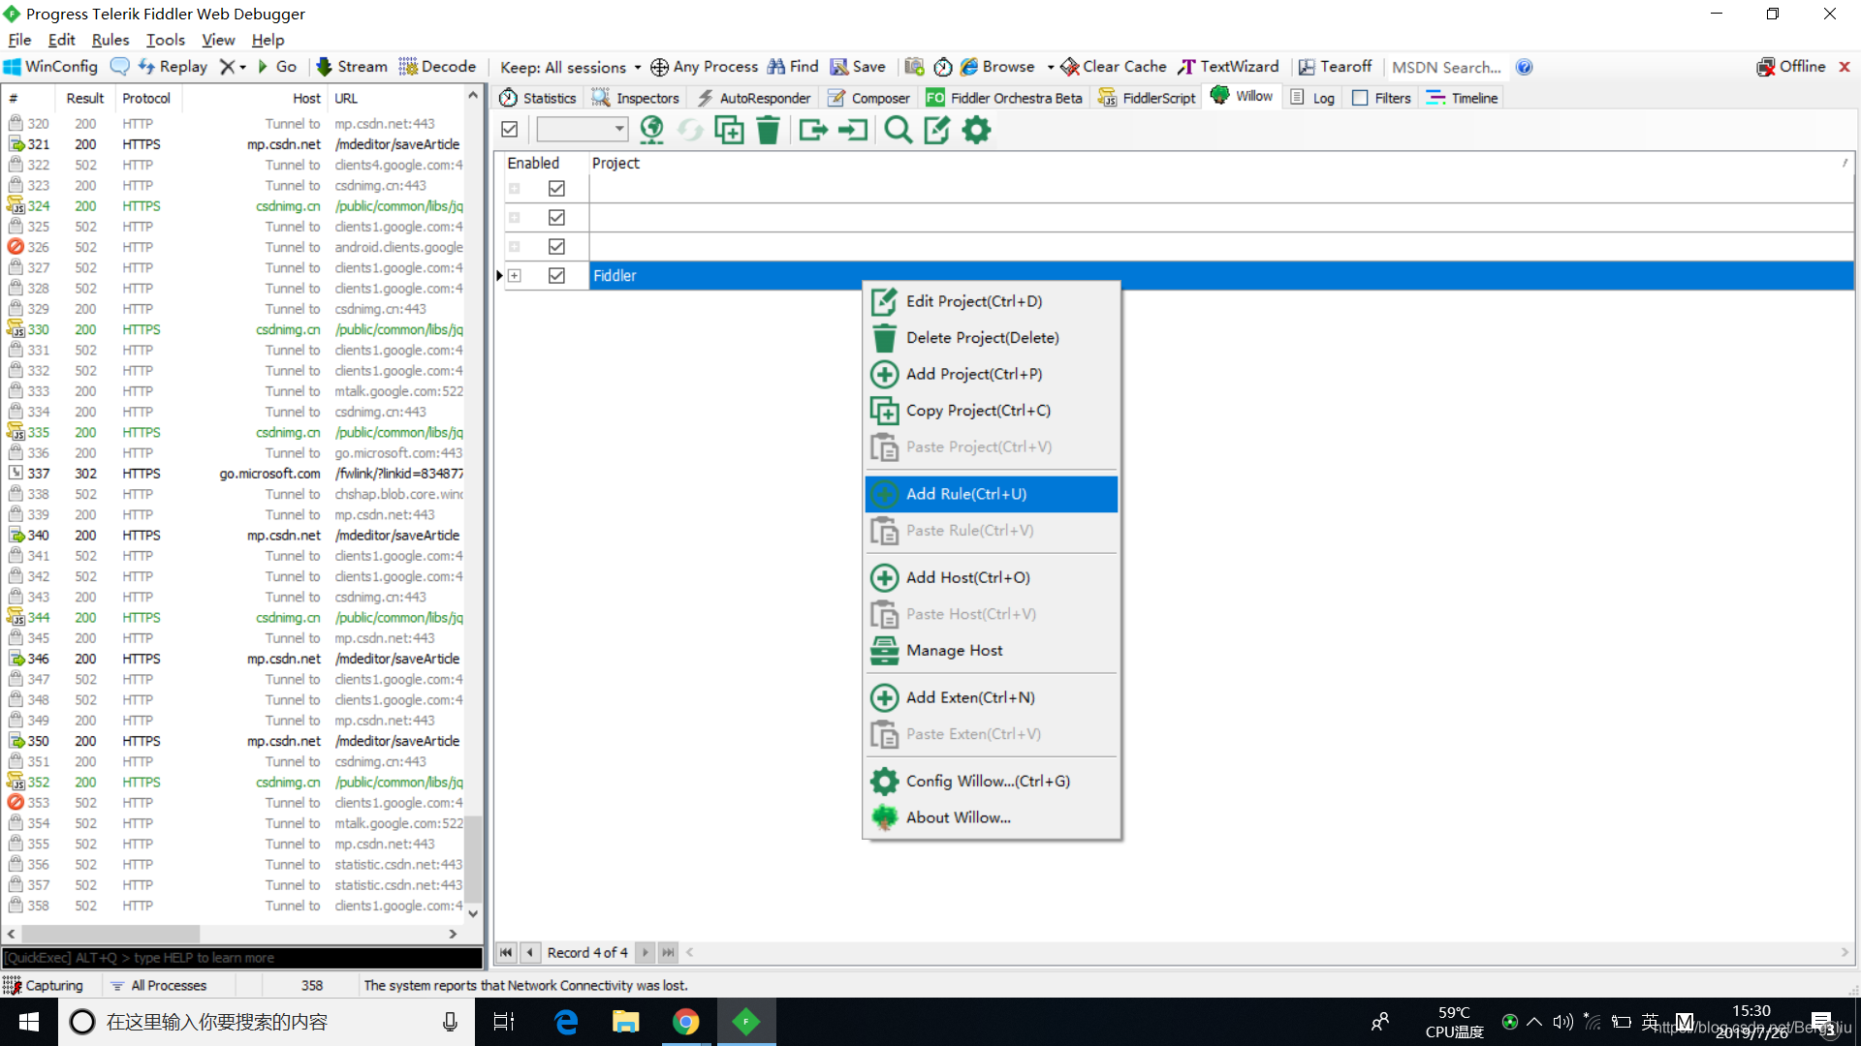The height and width of the screenshot is (1046, 1861).
Task: Open Chrome from the Windows taskbar
Action: tap(686, 1022)
